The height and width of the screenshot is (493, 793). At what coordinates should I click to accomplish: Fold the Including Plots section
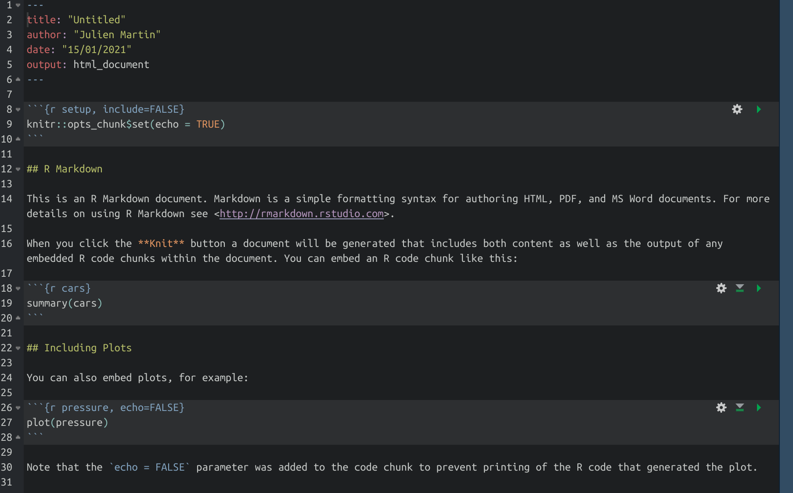point(18,348)
